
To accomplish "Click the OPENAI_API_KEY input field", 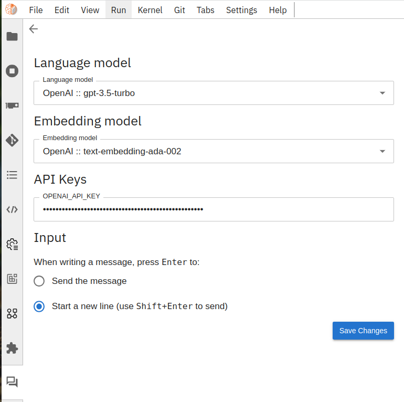I will (214, 209).
